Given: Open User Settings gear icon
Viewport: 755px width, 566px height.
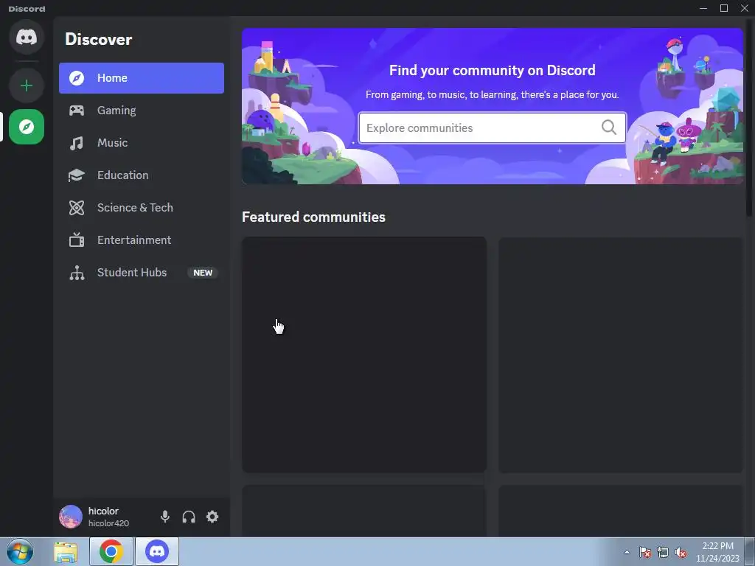Looking at the screenshot, I should tap(212, 517).
